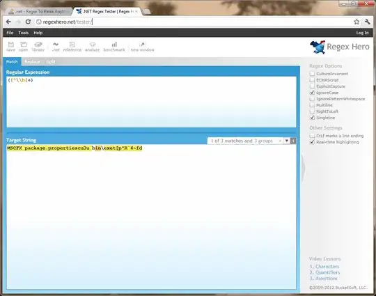Bookmark page with the star icon

(x=357, y=22)
